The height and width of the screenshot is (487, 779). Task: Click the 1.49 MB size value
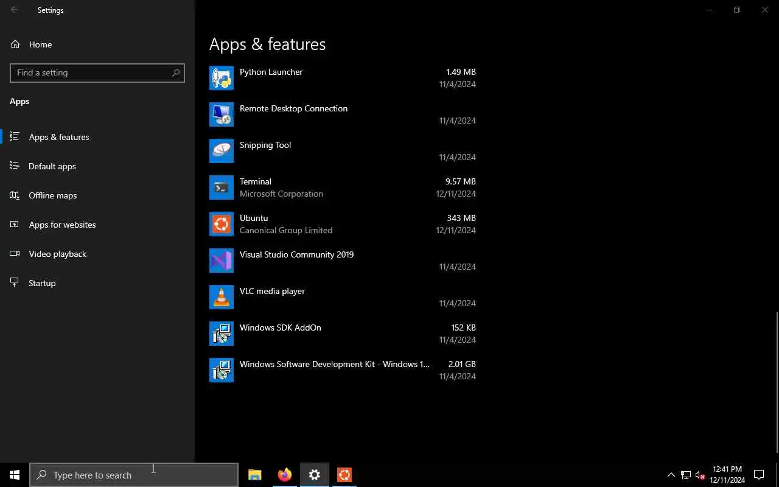pos(461,72)
